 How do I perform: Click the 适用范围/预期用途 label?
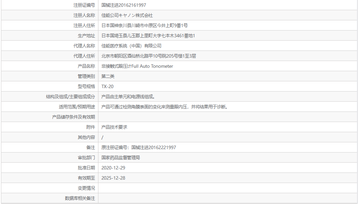click(x=77, y=107)
